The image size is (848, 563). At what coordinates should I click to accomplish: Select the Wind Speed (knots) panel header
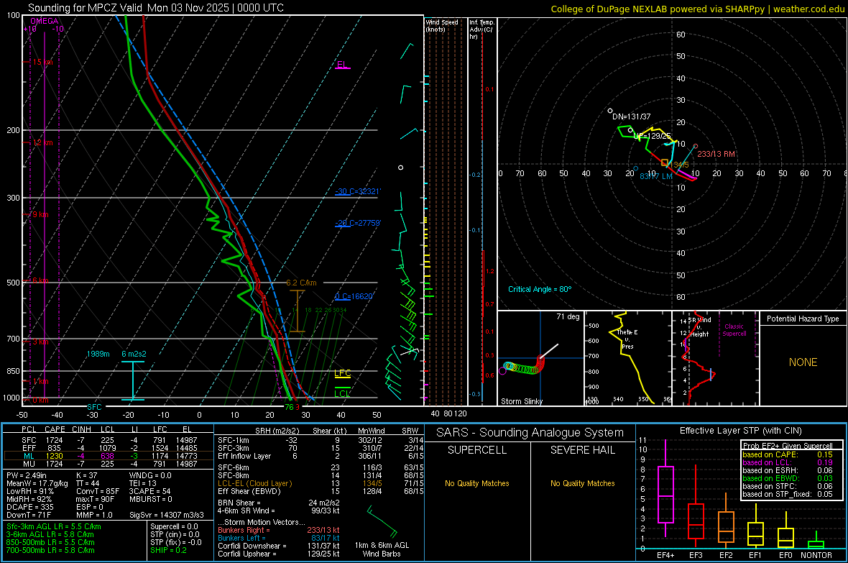[x=442, y=25]
